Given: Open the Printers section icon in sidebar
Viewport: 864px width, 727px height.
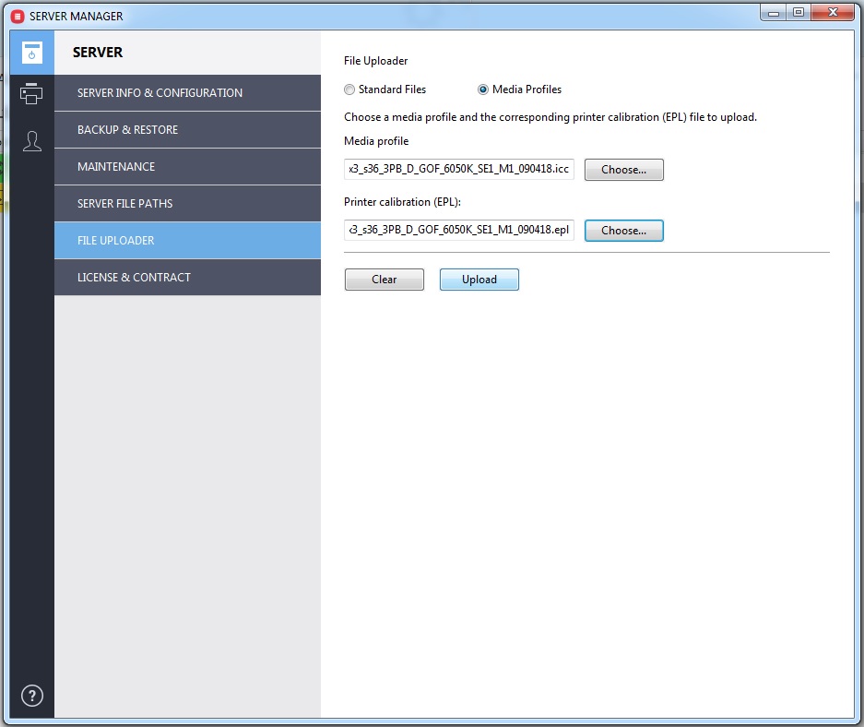Looking at the screenshot, I should pos(31,93).
